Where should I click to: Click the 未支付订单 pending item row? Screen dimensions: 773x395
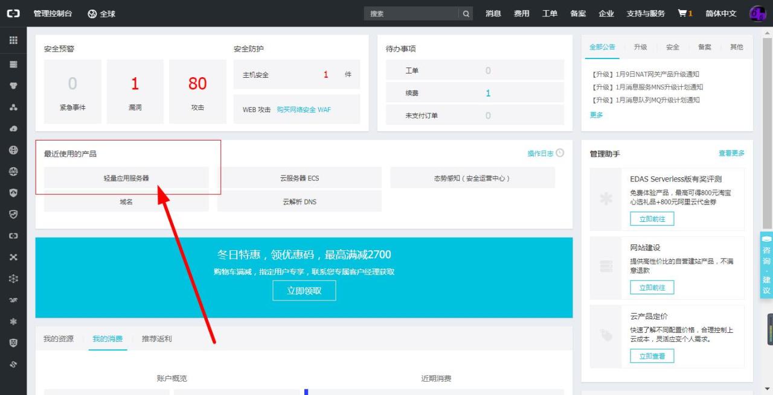pos(475,115)
